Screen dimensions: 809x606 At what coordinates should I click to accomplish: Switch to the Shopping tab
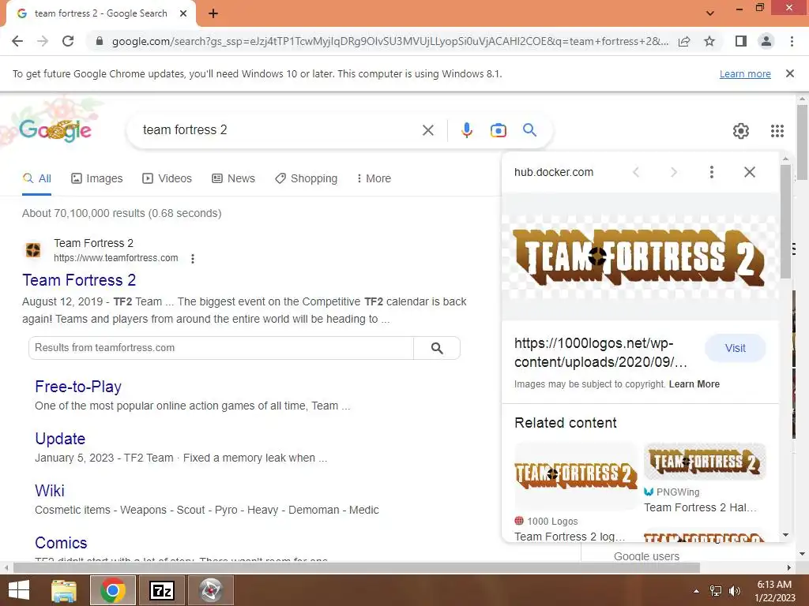tap(307, 178)
